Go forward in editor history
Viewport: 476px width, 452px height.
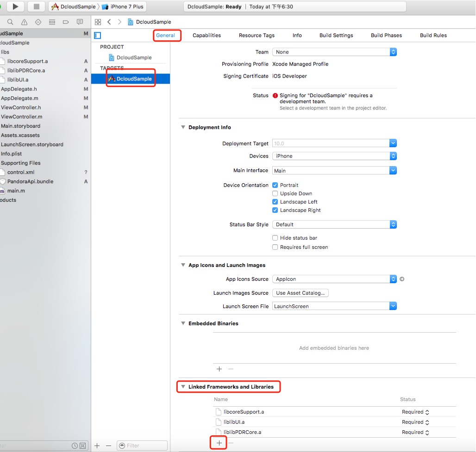tap(119, 22)
